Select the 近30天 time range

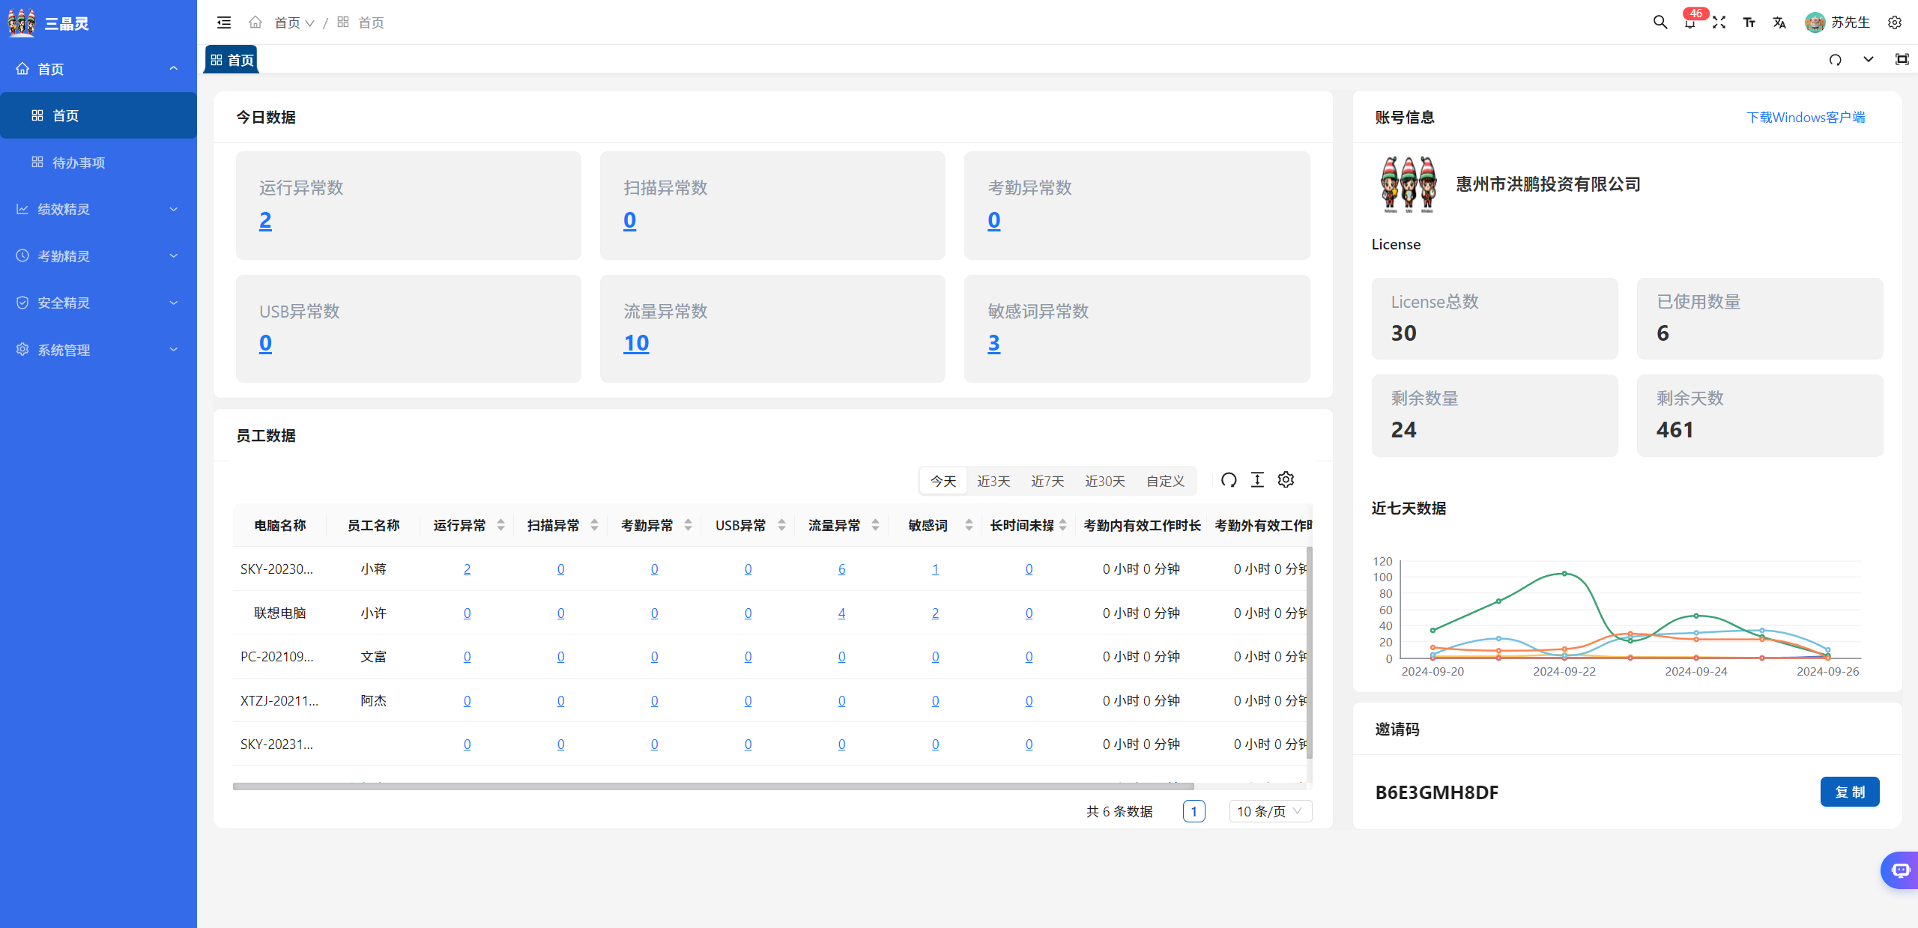tap(1104, 481)
